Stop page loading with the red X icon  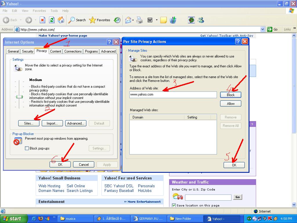pos(42,20)
